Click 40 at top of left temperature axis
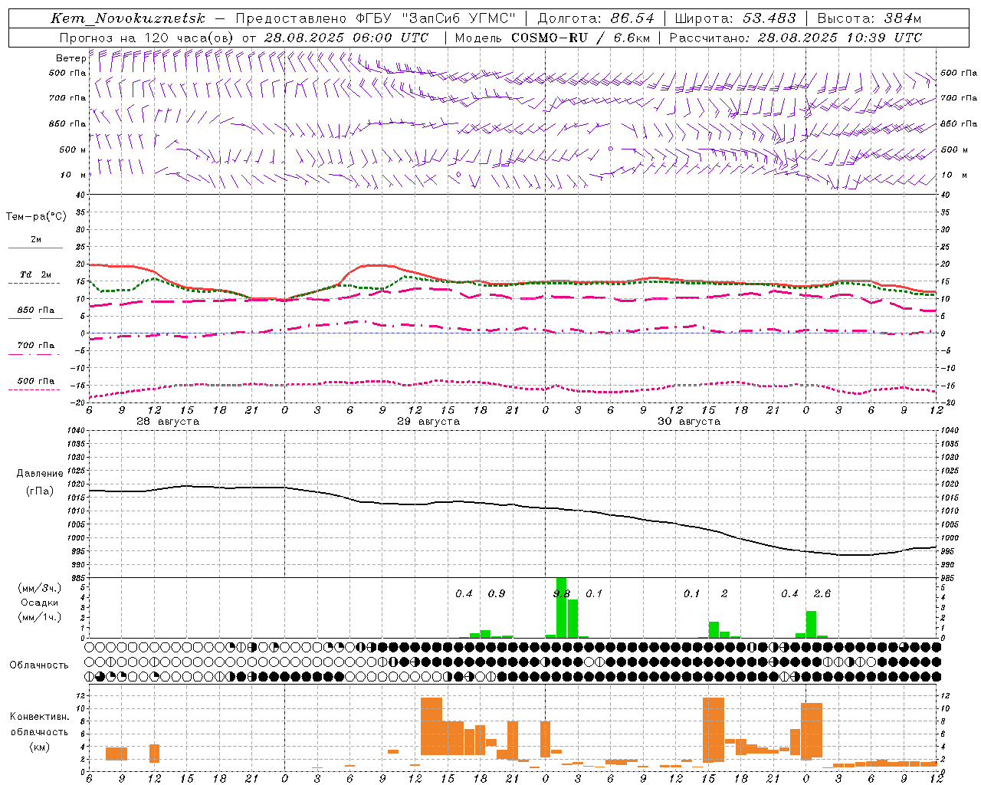The height and width of the screenshot is (785, 981). (81, 195)
